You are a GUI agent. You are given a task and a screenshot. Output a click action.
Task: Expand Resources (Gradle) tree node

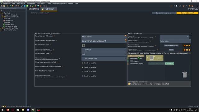click(x=2, y=17)
